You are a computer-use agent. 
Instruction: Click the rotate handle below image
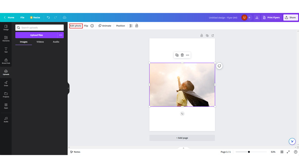(182, 114)
